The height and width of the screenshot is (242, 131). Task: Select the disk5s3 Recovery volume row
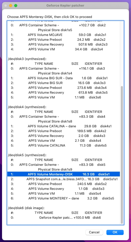[64, 189]
